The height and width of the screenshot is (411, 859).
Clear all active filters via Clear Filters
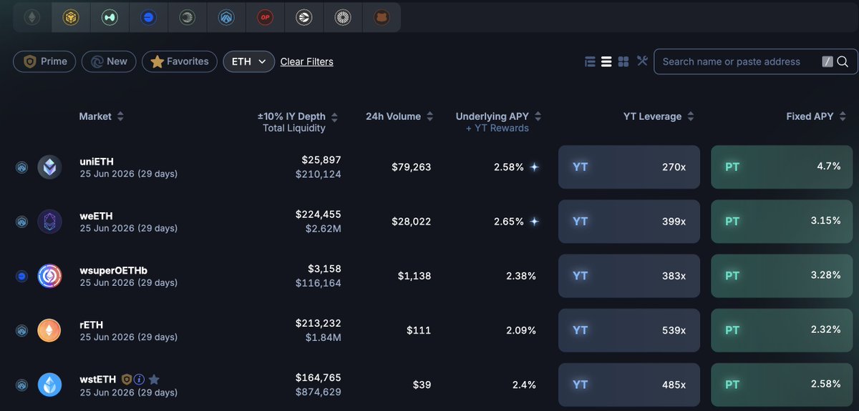(306, 61)
